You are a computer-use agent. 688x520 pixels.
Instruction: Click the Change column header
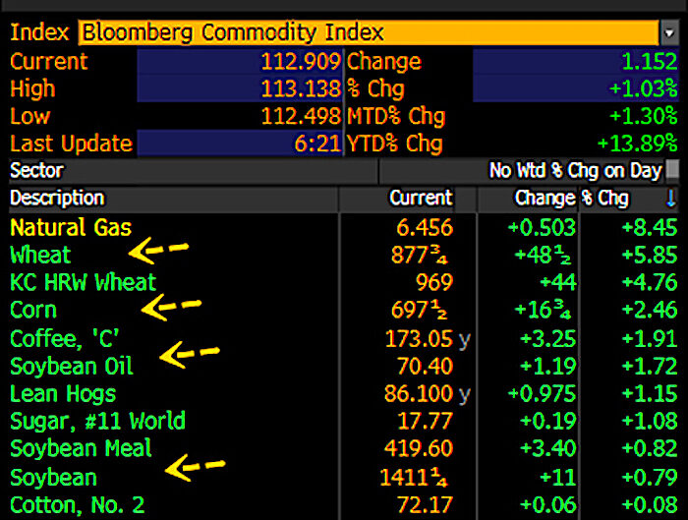545,198
